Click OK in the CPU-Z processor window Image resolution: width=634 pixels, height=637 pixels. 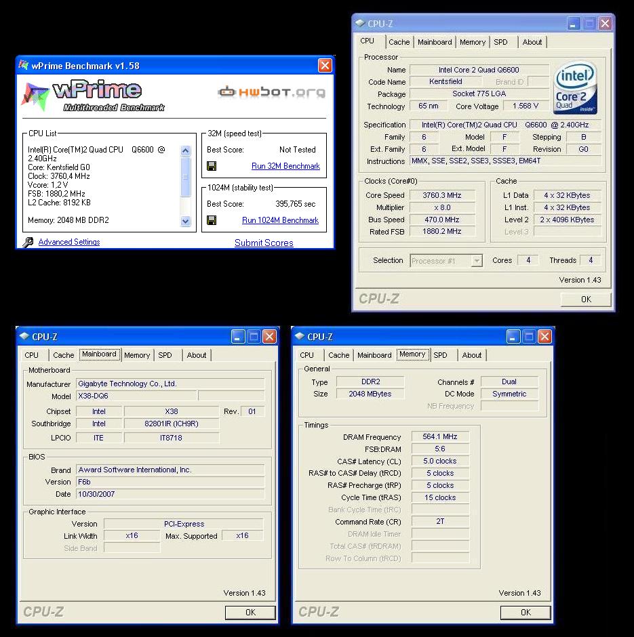(586, 300)
